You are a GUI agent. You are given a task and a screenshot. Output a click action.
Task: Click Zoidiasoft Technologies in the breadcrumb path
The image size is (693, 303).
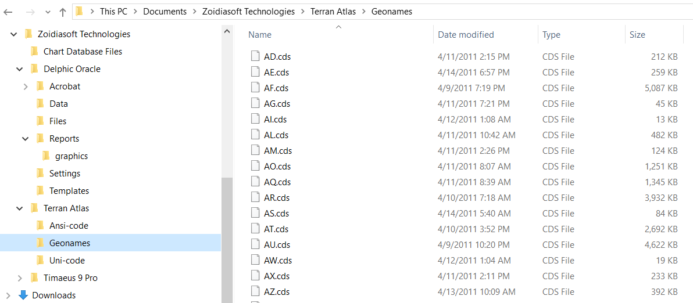click(248, 12)
